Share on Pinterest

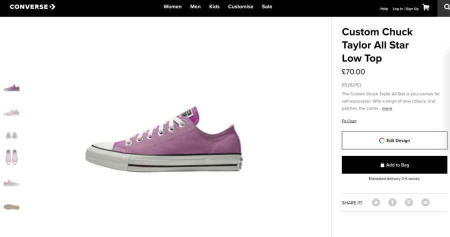click(409, 202)
